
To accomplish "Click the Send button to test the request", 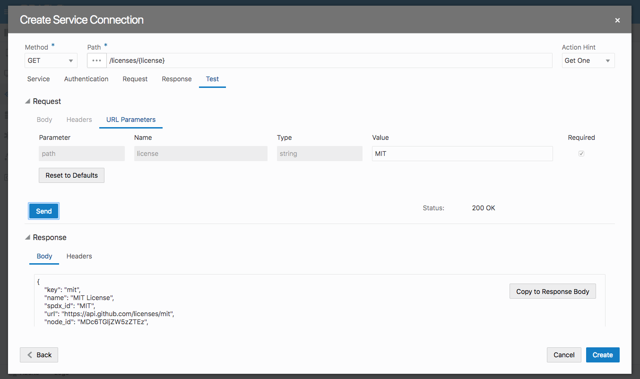I will 43,211.
